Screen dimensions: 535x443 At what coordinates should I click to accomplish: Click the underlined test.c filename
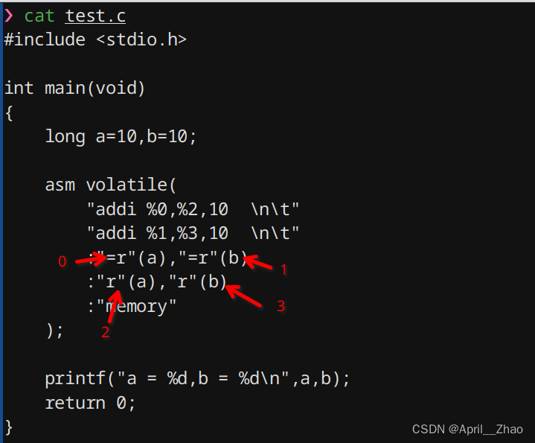point(95,16)
